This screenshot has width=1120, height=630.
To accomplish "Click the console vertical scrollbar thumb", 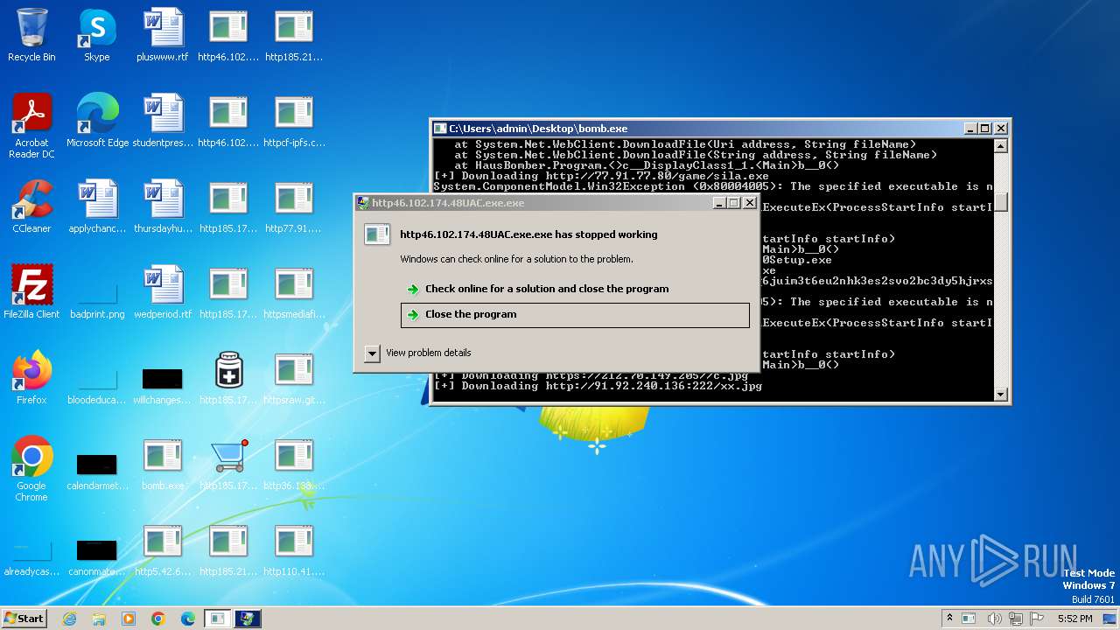I will tap(1001, 202).
